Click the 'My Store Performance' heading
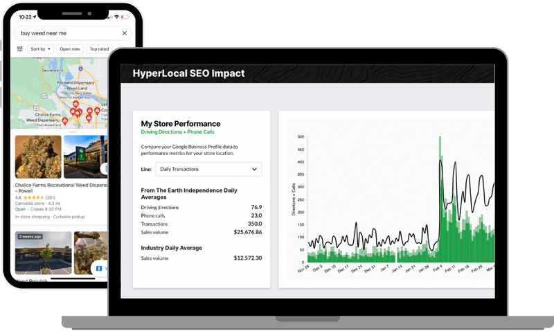This screenshot has width=554, height=331. pos(181,124)
